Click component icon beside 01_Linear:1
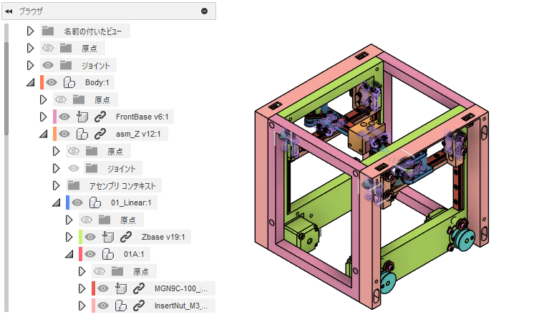This screenshot has height=327, width=539. pos(95,202)
